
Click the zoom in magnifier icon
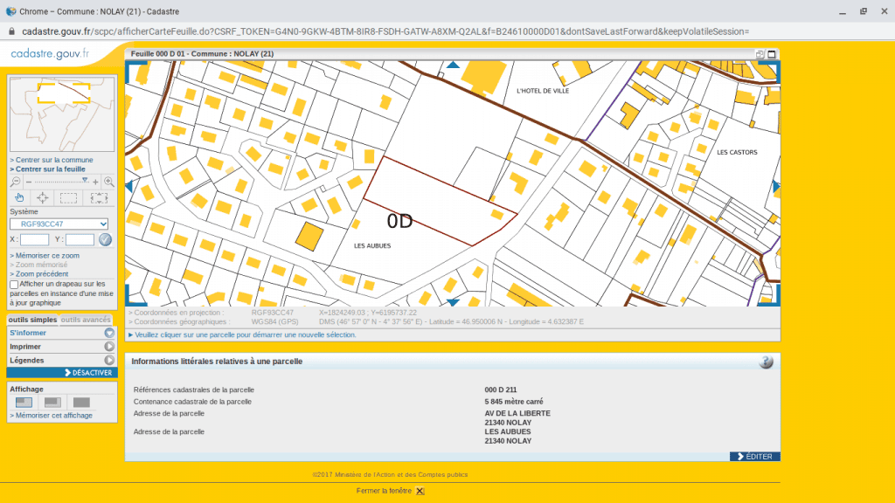[x=109, y=182]
